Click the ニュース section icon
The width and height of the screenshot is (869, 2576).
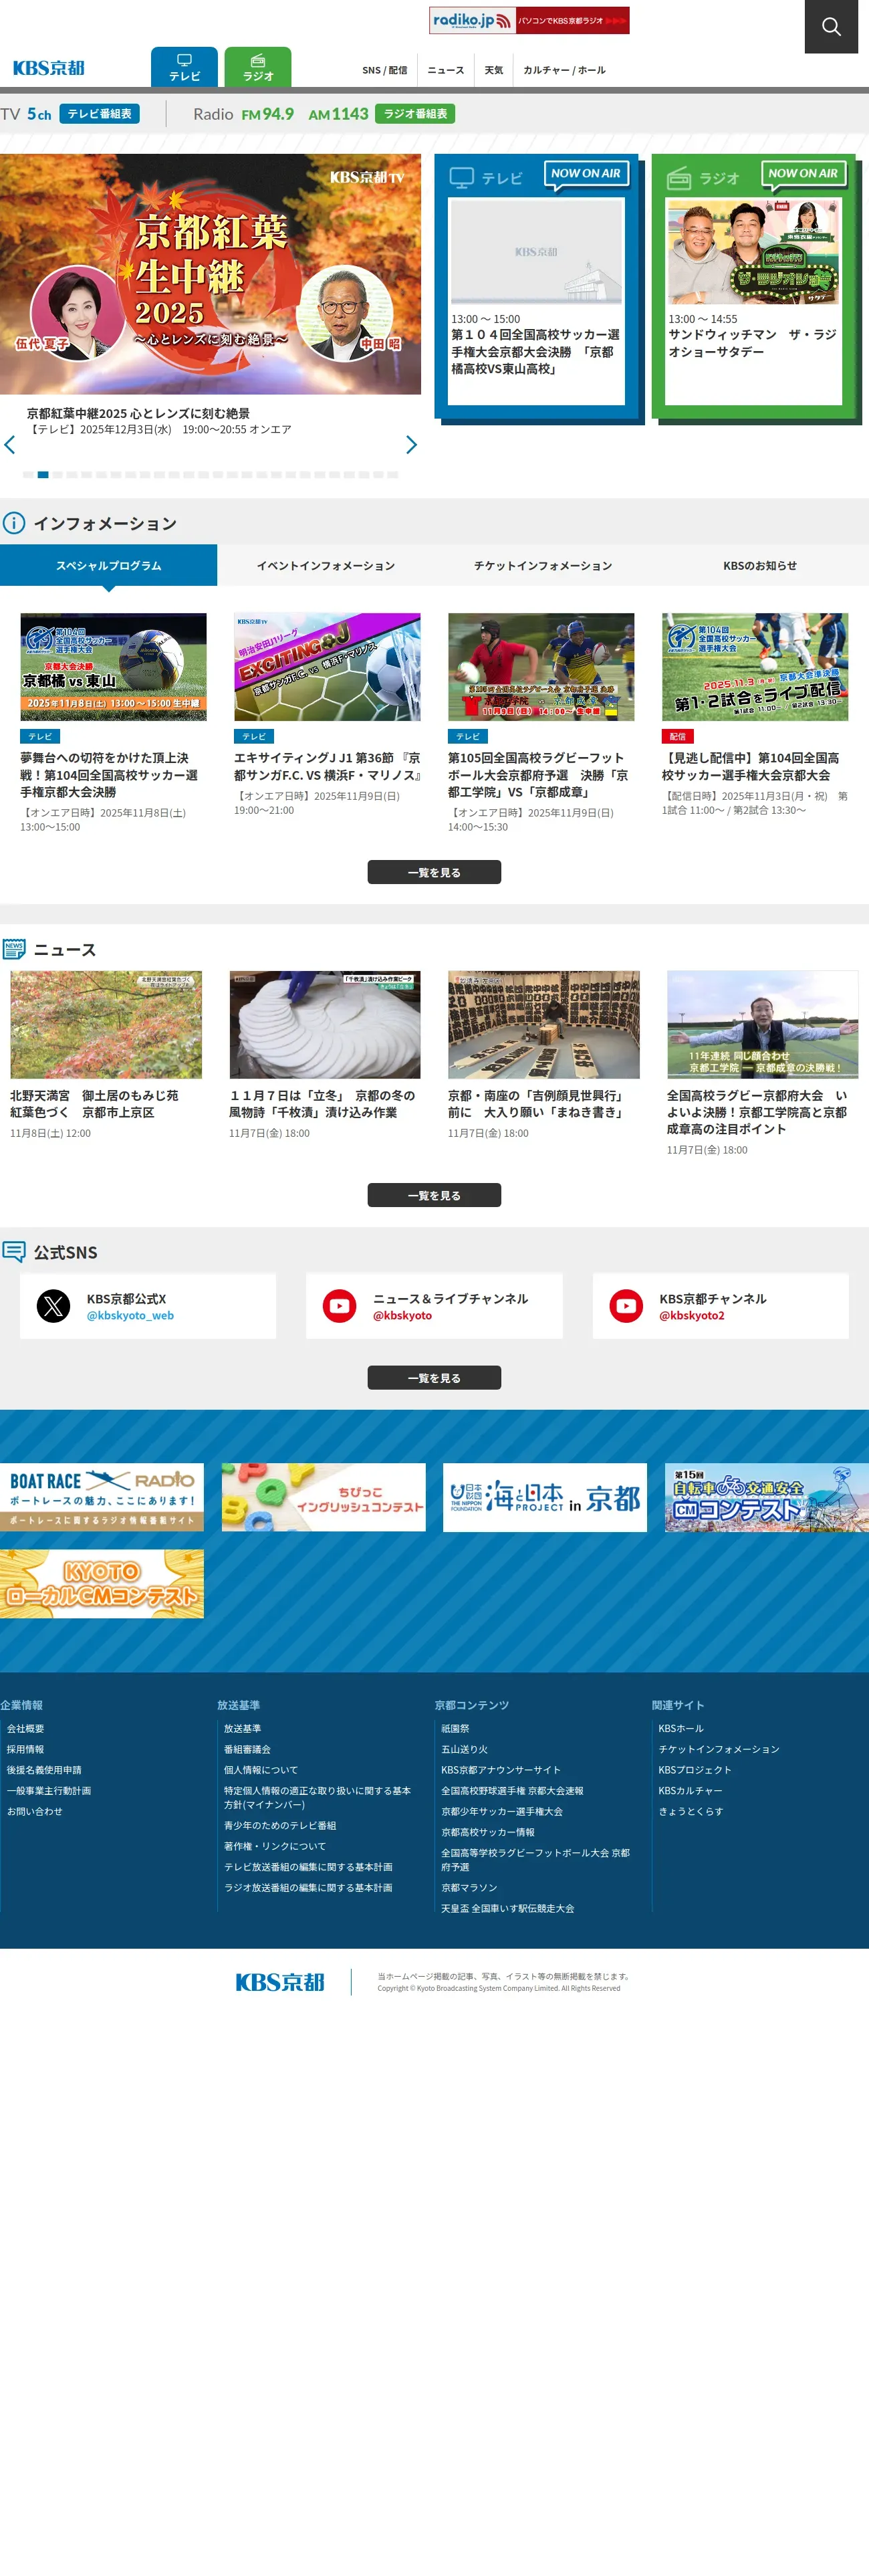point(14,949)
